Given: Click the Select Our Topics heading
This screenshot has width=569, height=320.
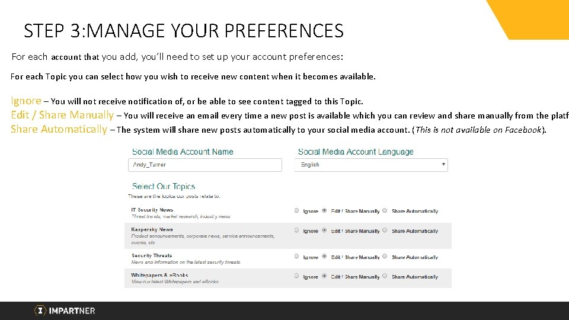Looking at the screenshot, I should pyautogui.click(x=164, y=187).
